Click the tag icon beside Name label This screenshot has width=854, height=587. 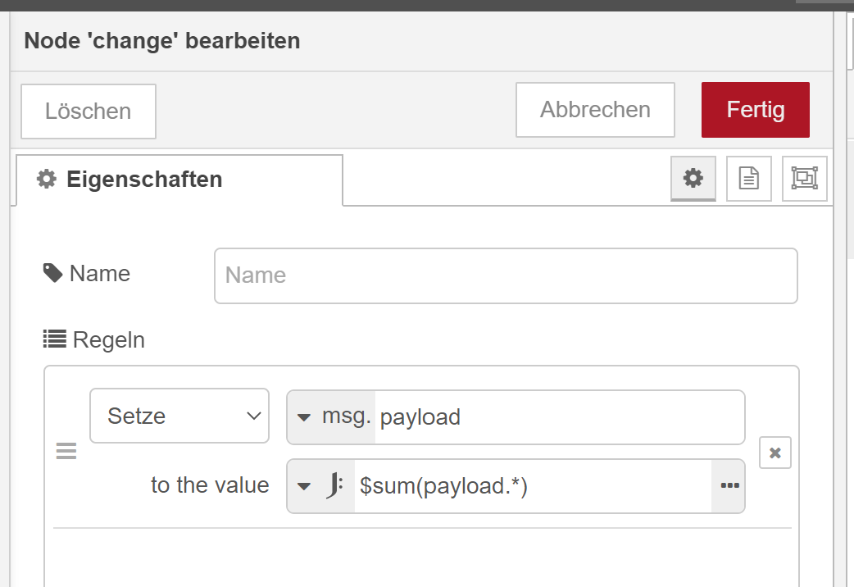coord(53,273)
